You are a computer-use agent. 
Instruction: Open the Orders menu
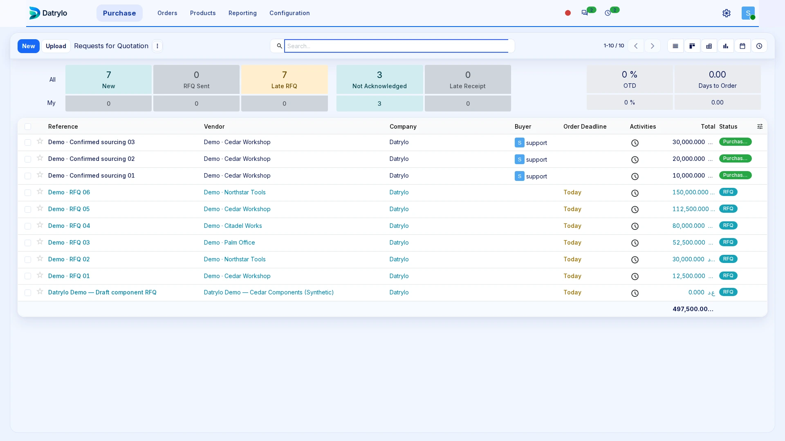(167, 13)
